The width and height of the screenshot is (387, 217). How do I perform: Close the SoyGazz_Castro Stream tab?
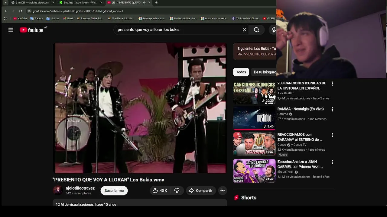tap(101, 2)
